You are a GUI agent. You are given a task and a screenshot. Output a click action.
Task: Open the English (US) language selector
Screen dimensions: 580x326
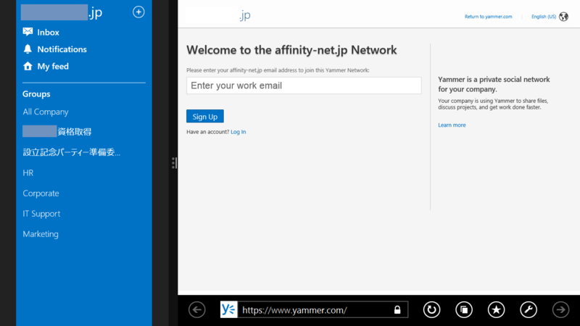[543, 17]
